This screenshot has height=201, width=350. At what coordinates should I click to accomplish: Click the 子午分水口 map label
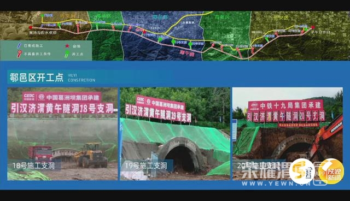click(320, 32)
